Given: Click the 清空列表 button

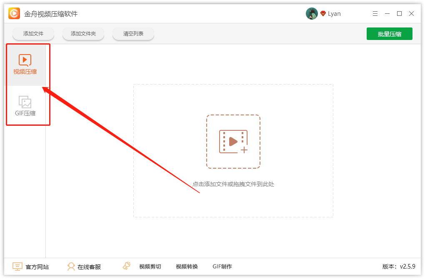Looking at the screenshot, I should (133, 34).
